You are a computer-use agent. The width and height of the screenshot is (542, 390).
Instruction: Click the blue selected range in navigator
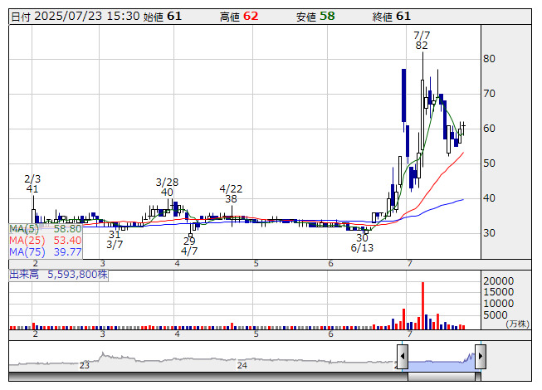pyautogui.click(x=440, y=361)
